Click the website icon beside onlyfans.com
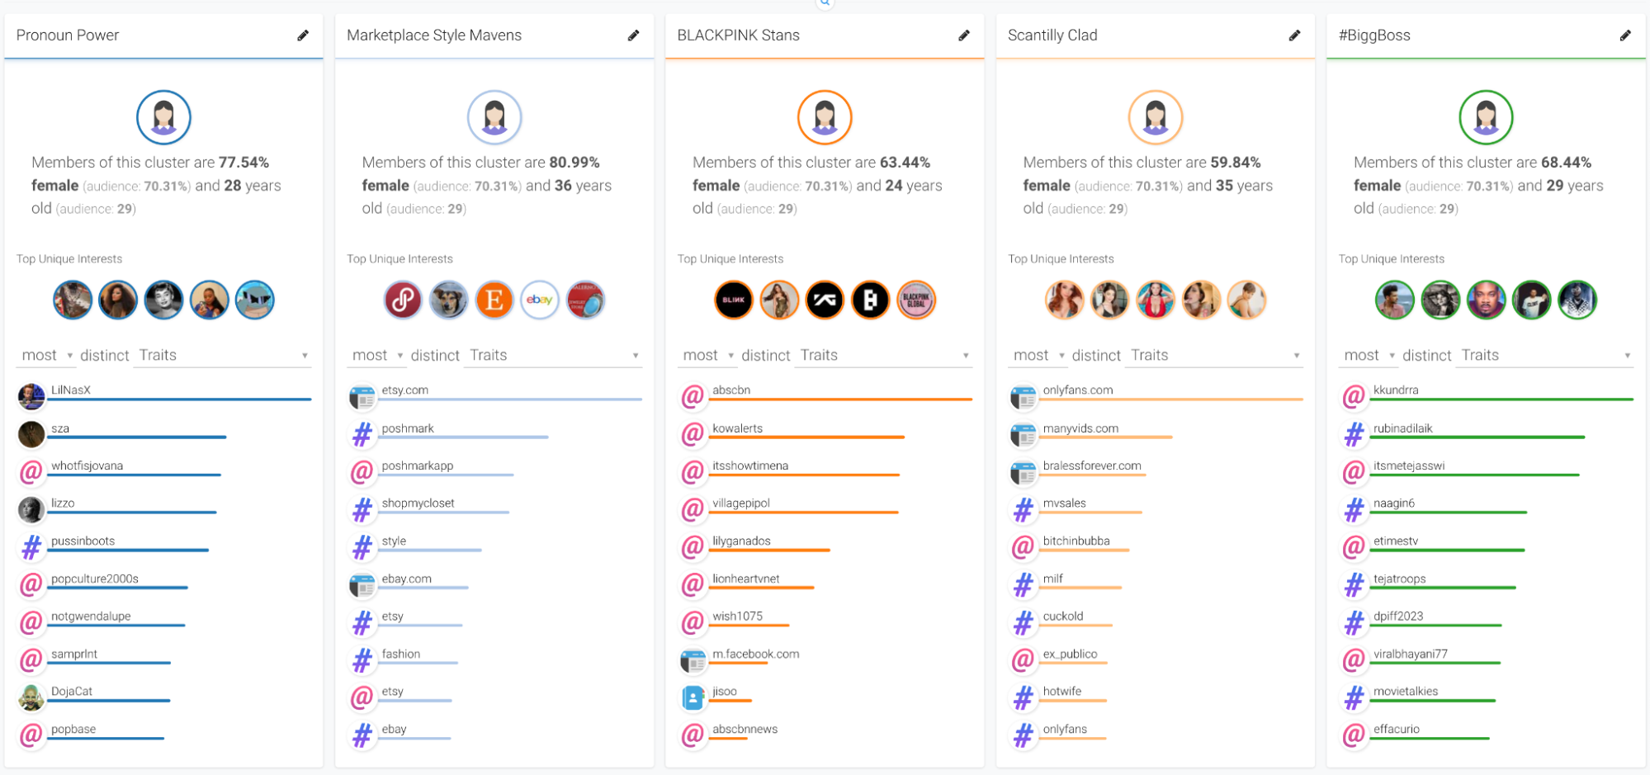The image size is (1650, 775). [1023, 398]
